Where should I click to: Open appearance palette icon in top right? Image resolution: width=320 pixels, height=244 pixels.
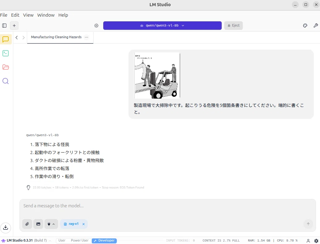pos(305,26)
